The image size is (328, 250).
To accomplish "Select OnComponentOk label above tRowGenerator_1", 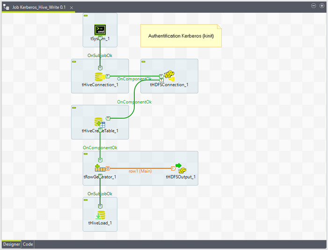I will click(x=100, y=148).
